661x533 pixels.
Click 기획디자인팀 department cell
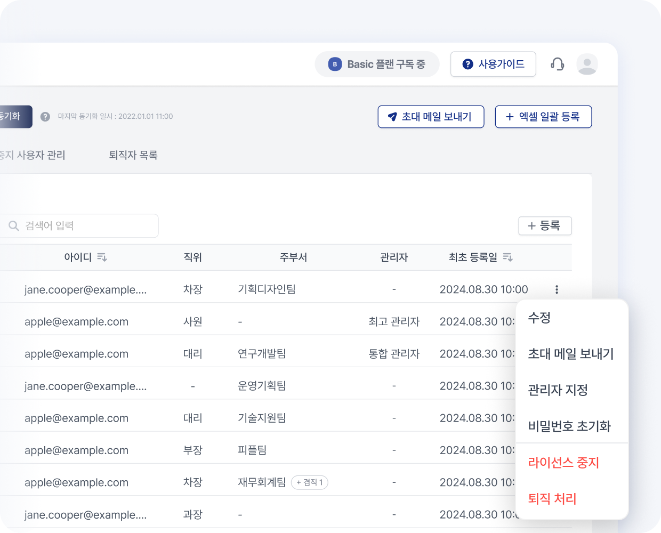point(267,289)
